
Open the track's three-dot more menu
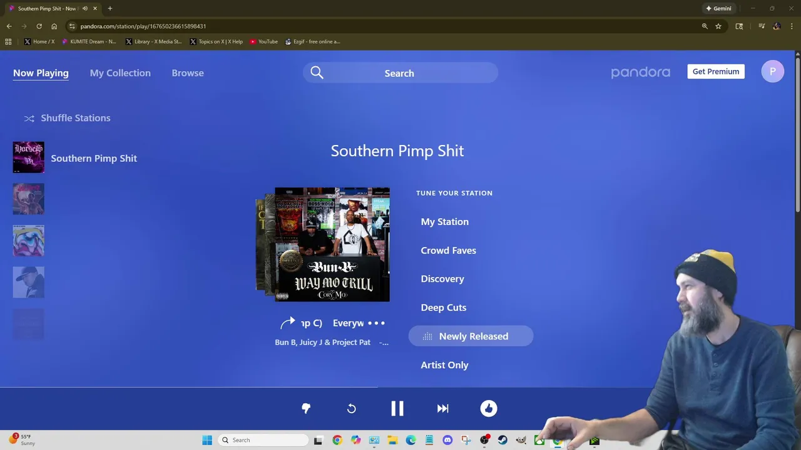(377, 323)
